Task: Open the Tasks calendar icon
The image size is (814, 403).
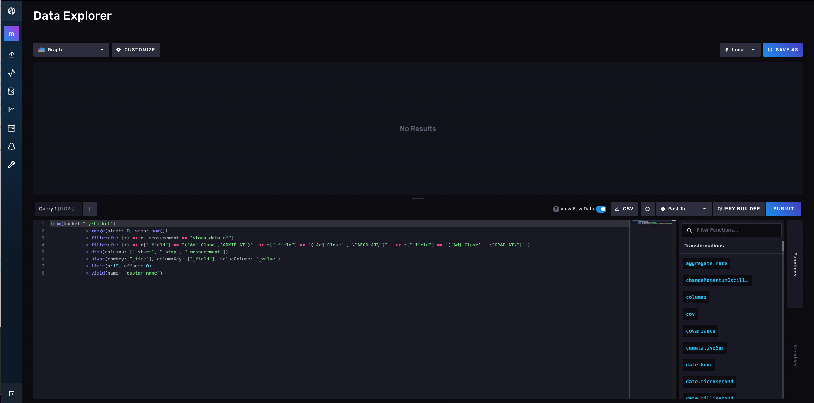Action: (x=12, y=128)
